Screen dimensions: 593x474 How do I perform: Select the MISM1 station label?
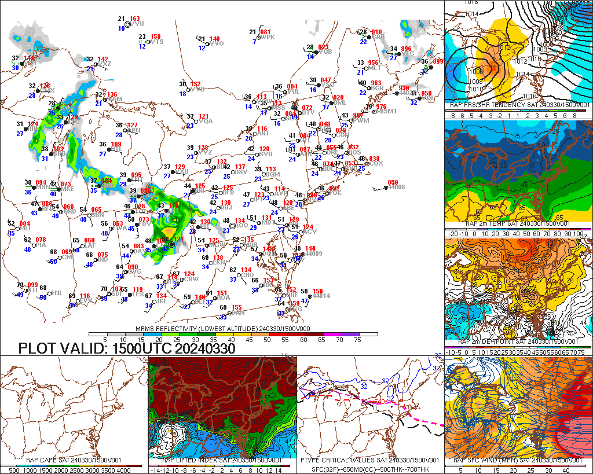[386, 111]
